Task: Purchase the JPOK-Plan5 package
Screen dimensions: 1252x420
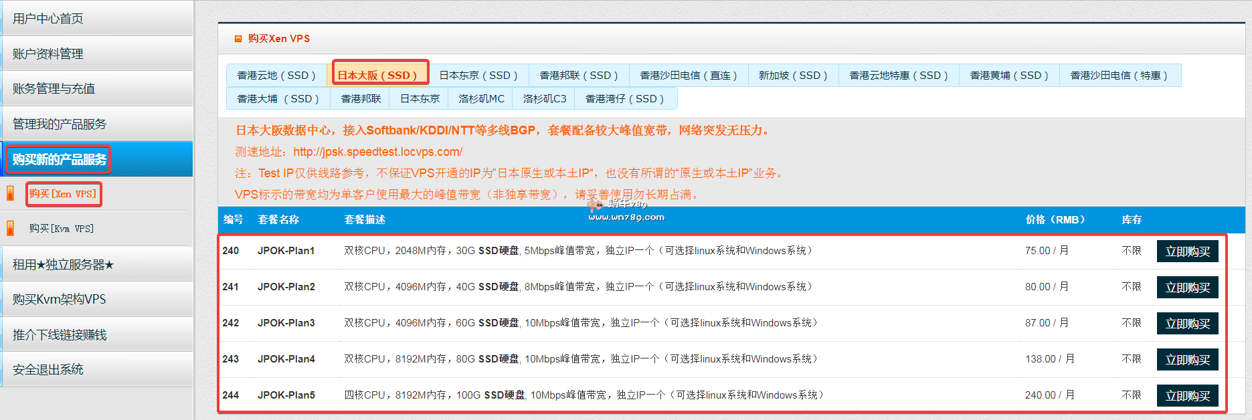Action: pos(1187,396)
